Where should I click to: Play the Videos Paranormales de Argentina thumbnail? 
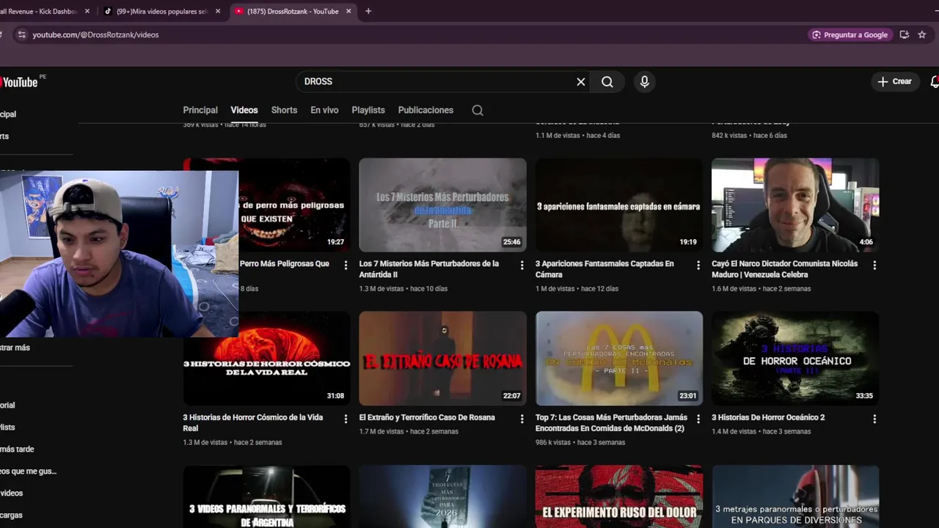(266, 496)
